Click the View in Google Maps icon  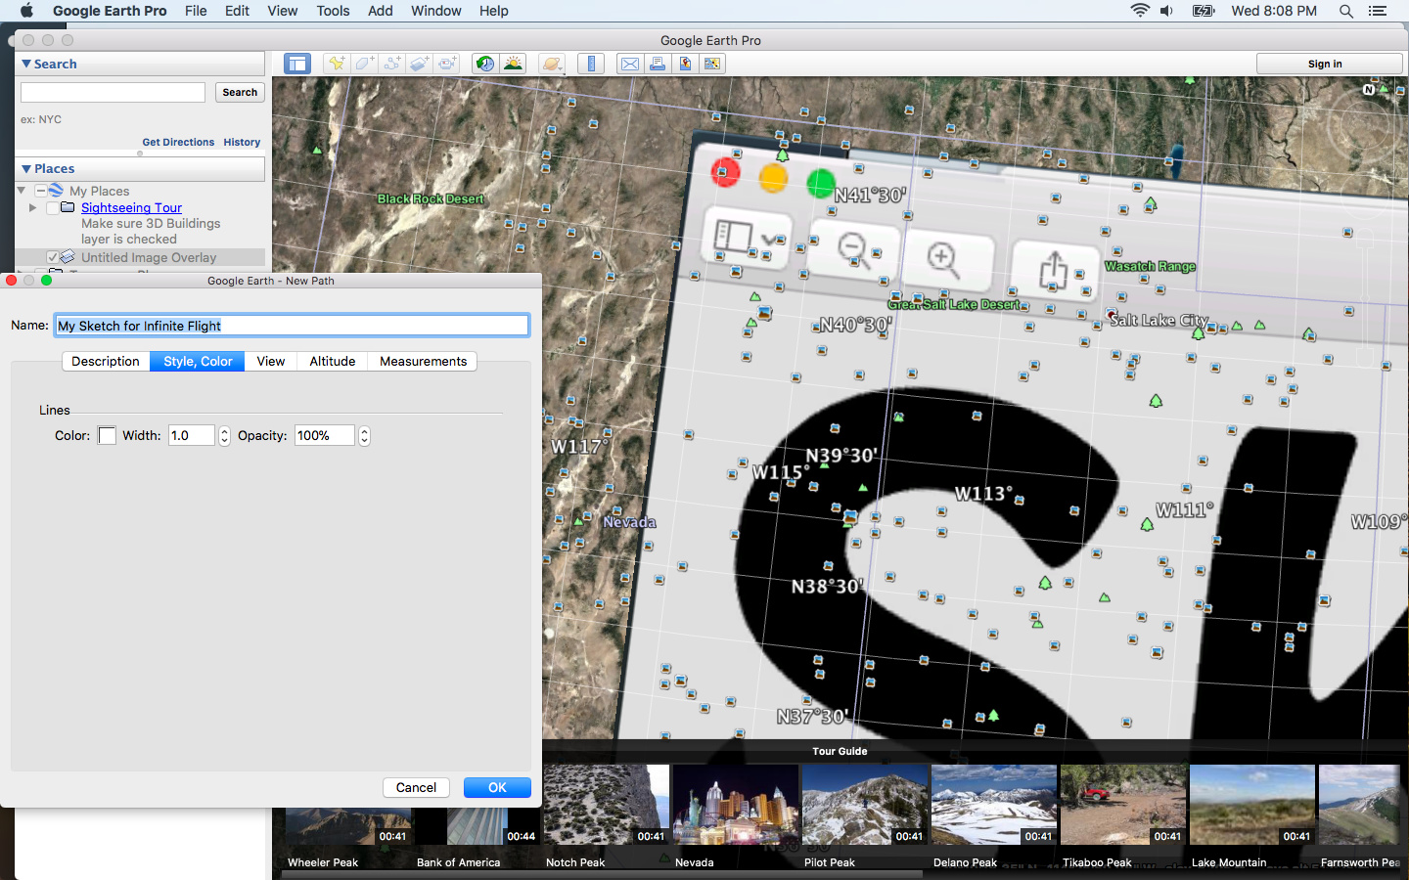(x=712, y=64)
